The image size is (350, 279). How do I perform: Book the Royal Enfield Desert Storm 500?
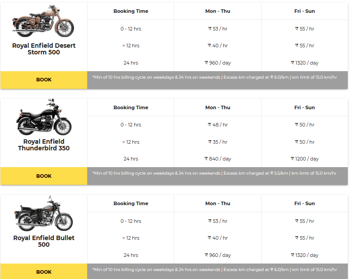point(44,80)
